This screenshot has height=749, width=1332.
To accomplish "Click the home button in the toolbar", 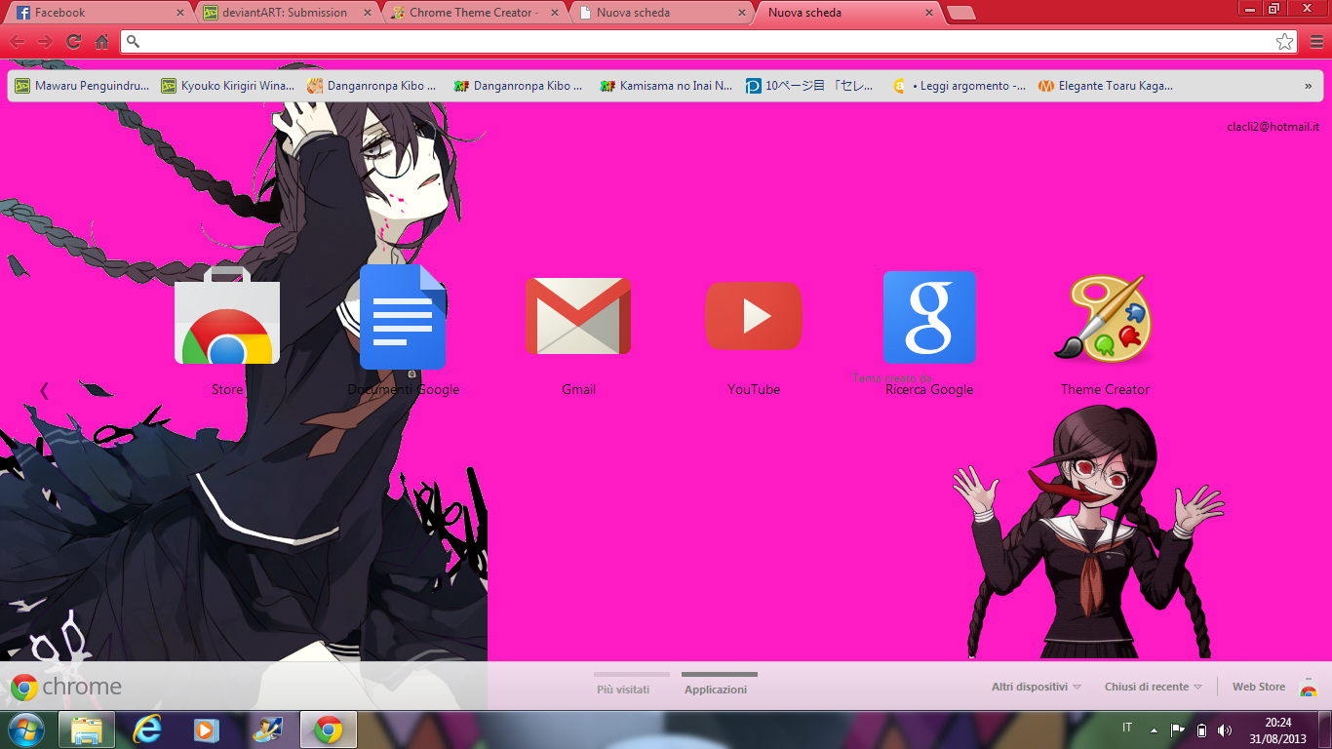I will [x=100, y=42].
